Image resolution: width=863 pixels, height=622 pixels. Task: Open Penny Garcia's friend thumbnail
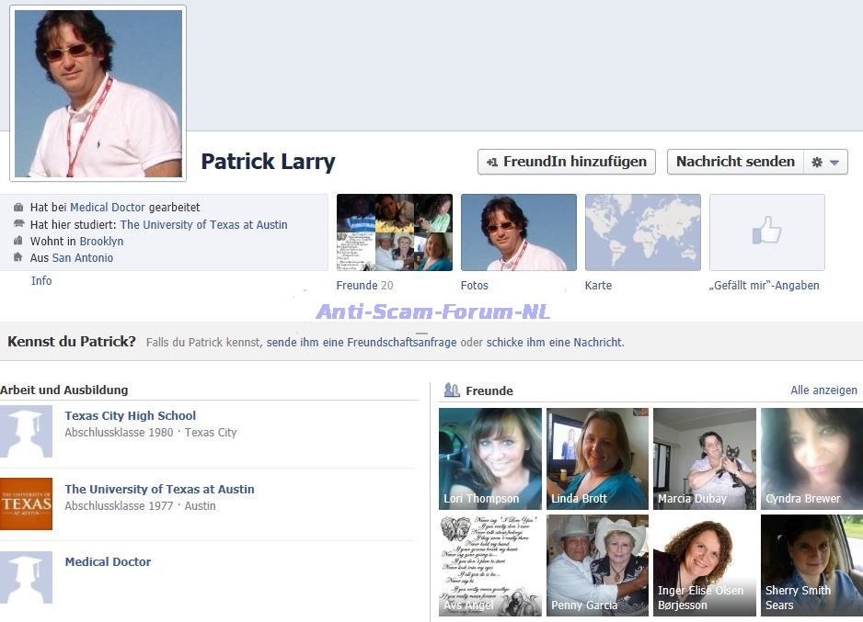(x=597, y=565)
